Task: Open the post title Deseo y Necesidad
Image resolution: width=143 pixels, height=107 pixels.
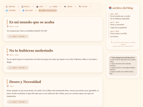Action: pos(25,82)
